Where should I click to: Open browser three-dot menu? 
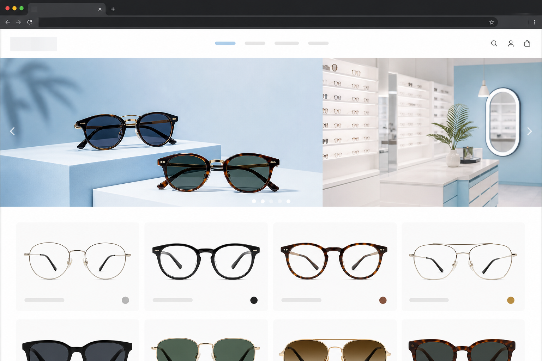point(534,22)
